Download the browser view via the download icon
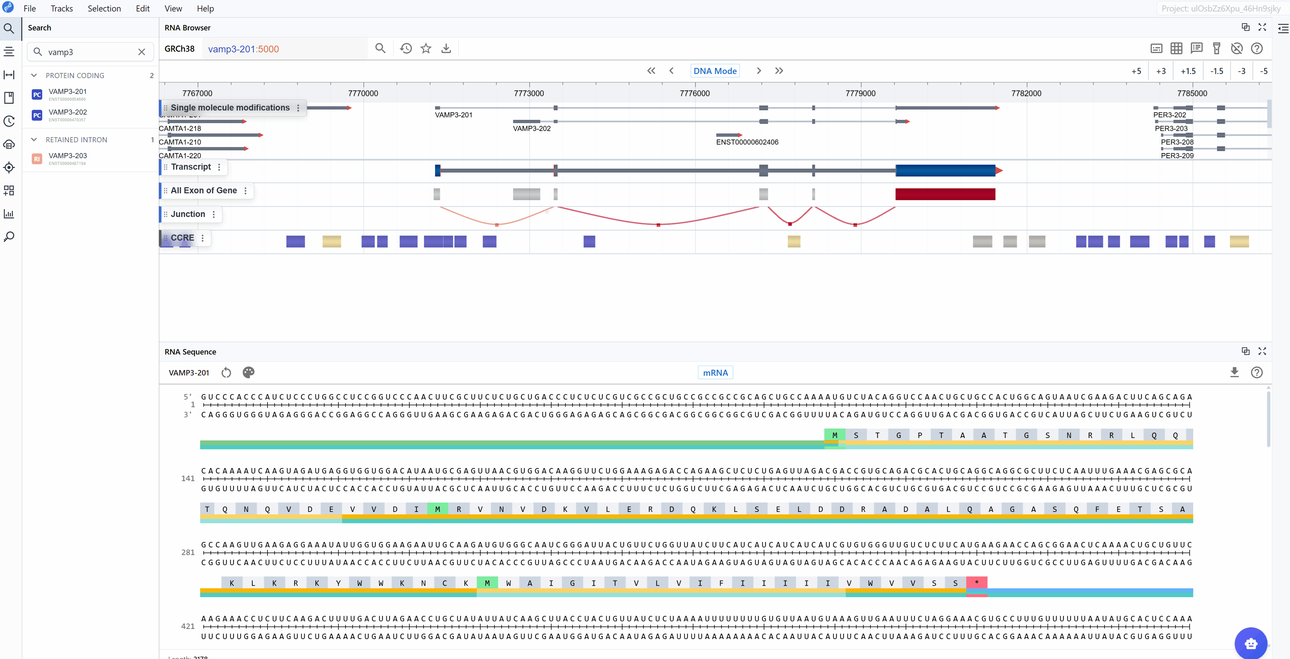Viewport: 1290px width, 659px height. tap(446, 49)
